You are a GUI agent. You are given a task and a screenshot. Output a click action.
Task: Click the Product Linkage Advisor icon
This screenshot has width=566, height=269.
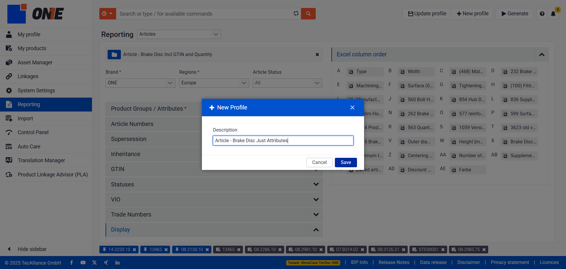tap(9, 175)
